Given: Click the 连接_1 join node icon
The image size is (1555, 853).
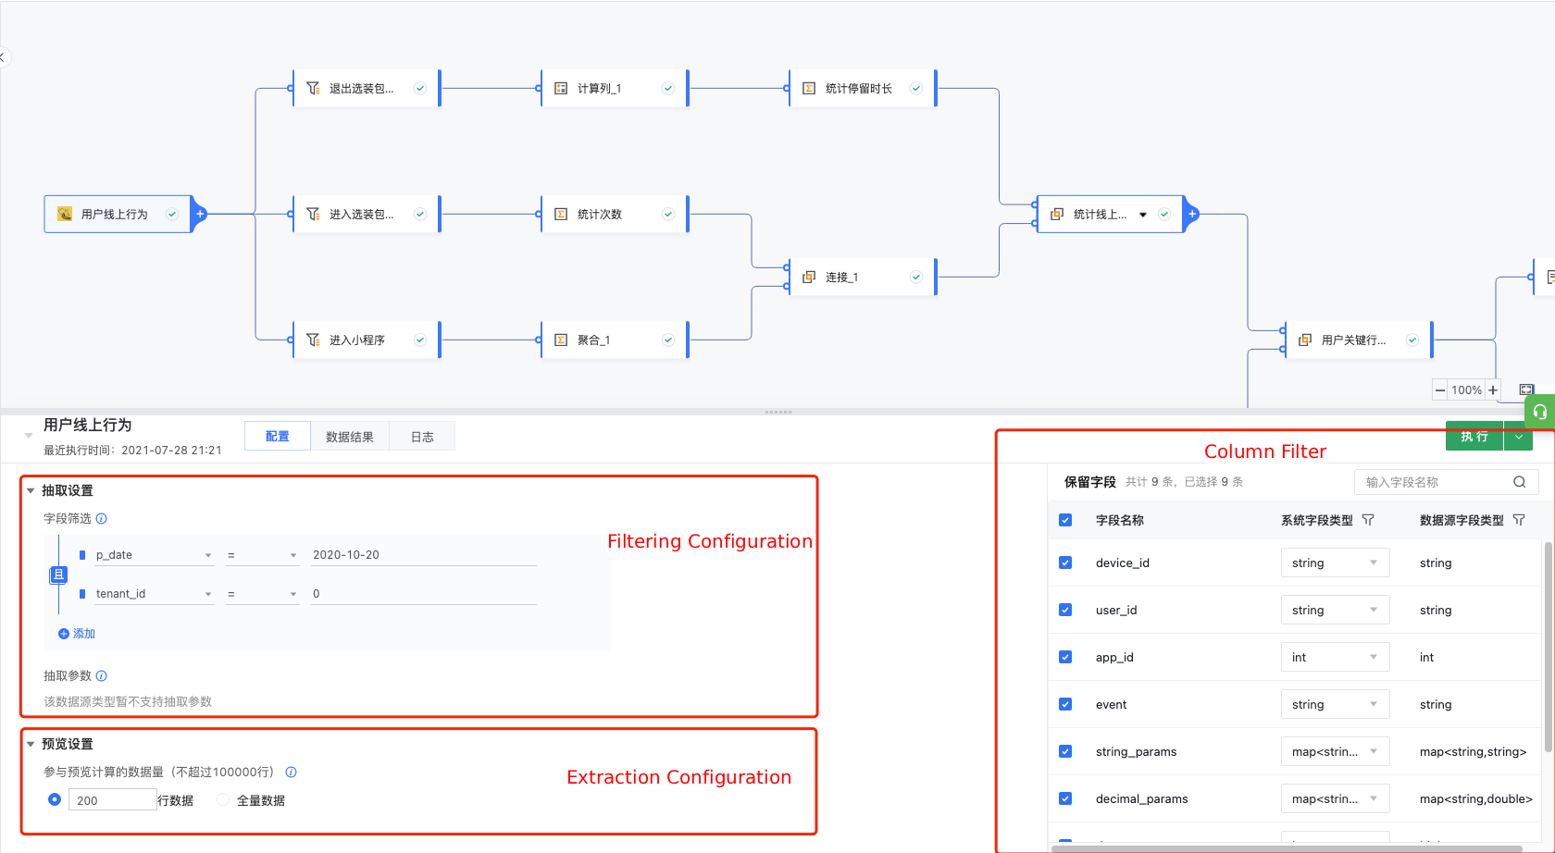Looking at the screenshot, I should click(809, 277).
